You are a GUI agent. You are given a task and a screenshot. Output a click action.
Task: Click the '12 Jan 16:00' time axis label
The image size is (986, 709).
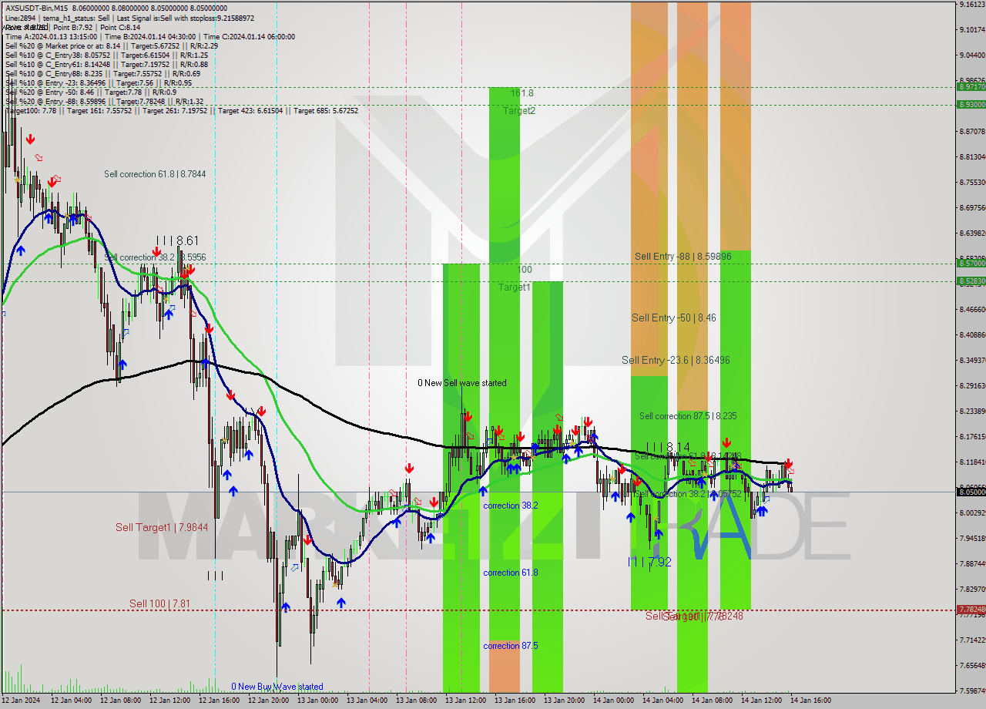click(219, 701)
